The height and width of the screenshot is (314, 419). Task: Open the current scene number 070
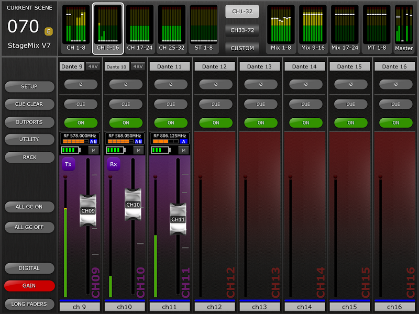(x=23, y=27)
